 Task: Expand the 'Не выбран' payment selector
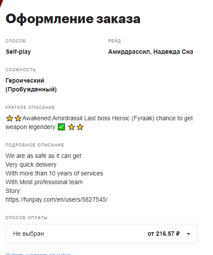[x=101, y=234]
